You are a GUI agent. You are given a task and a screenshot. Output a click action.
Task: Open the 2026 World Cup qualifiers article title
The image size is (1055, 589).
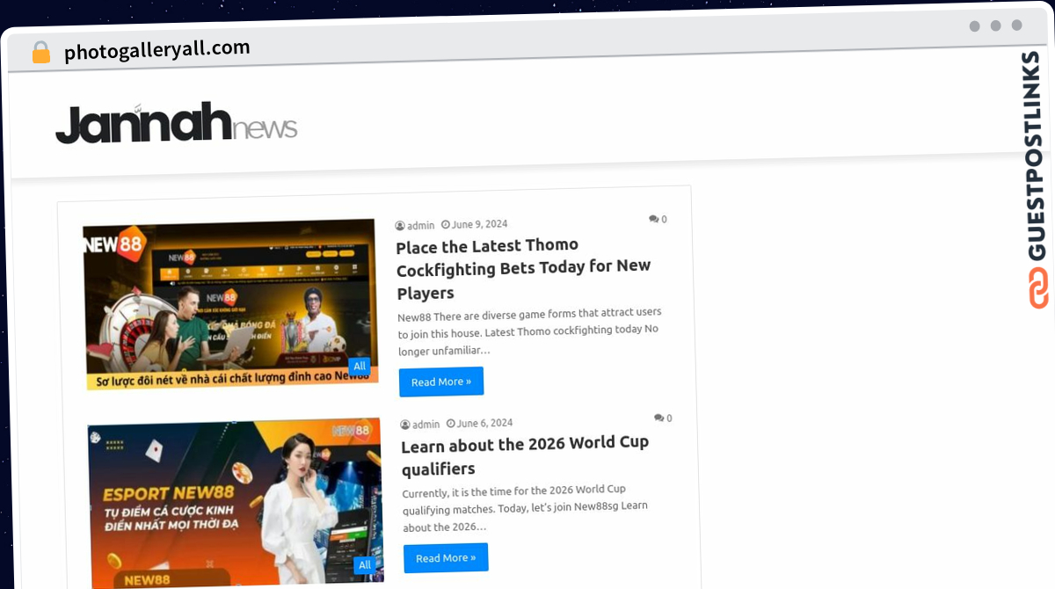(x=526, y=456)
